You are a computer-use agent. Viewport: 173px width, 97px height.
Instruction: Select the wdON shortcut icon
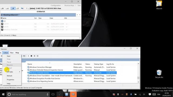click(x=2, y=27)
